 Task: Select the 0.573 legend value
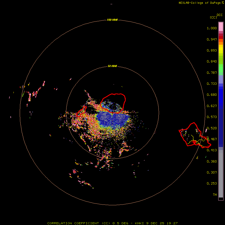(212, 117)
